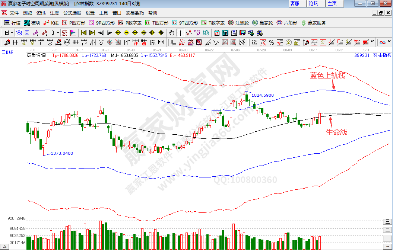Click the save floppy disk icon
393x250 pixels.
243,33
